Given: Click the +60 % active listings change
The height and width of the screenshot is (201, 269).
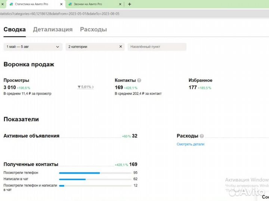Looking at the screenshot, I should point(126,136).
